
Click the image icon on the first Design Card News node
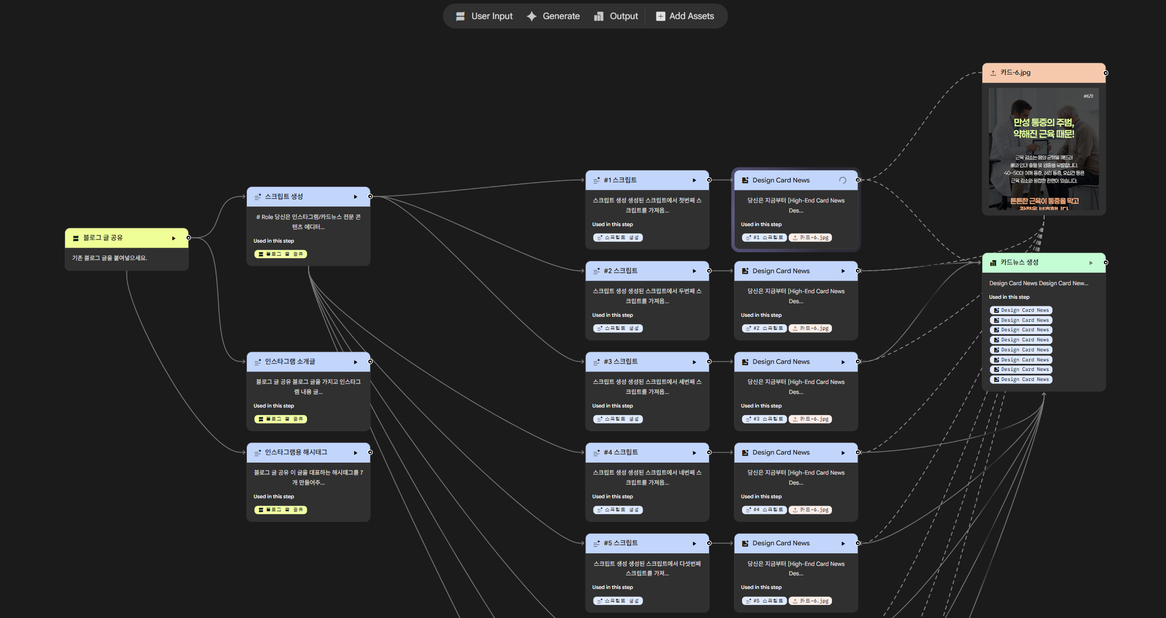[745, 180]
